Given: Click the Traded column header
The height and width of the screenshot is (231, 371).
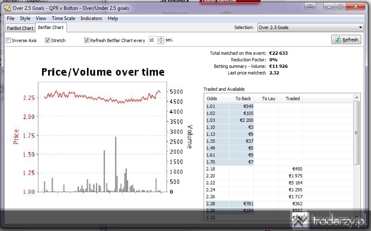Looking at the screenshot, I should (x=290, y=99).
